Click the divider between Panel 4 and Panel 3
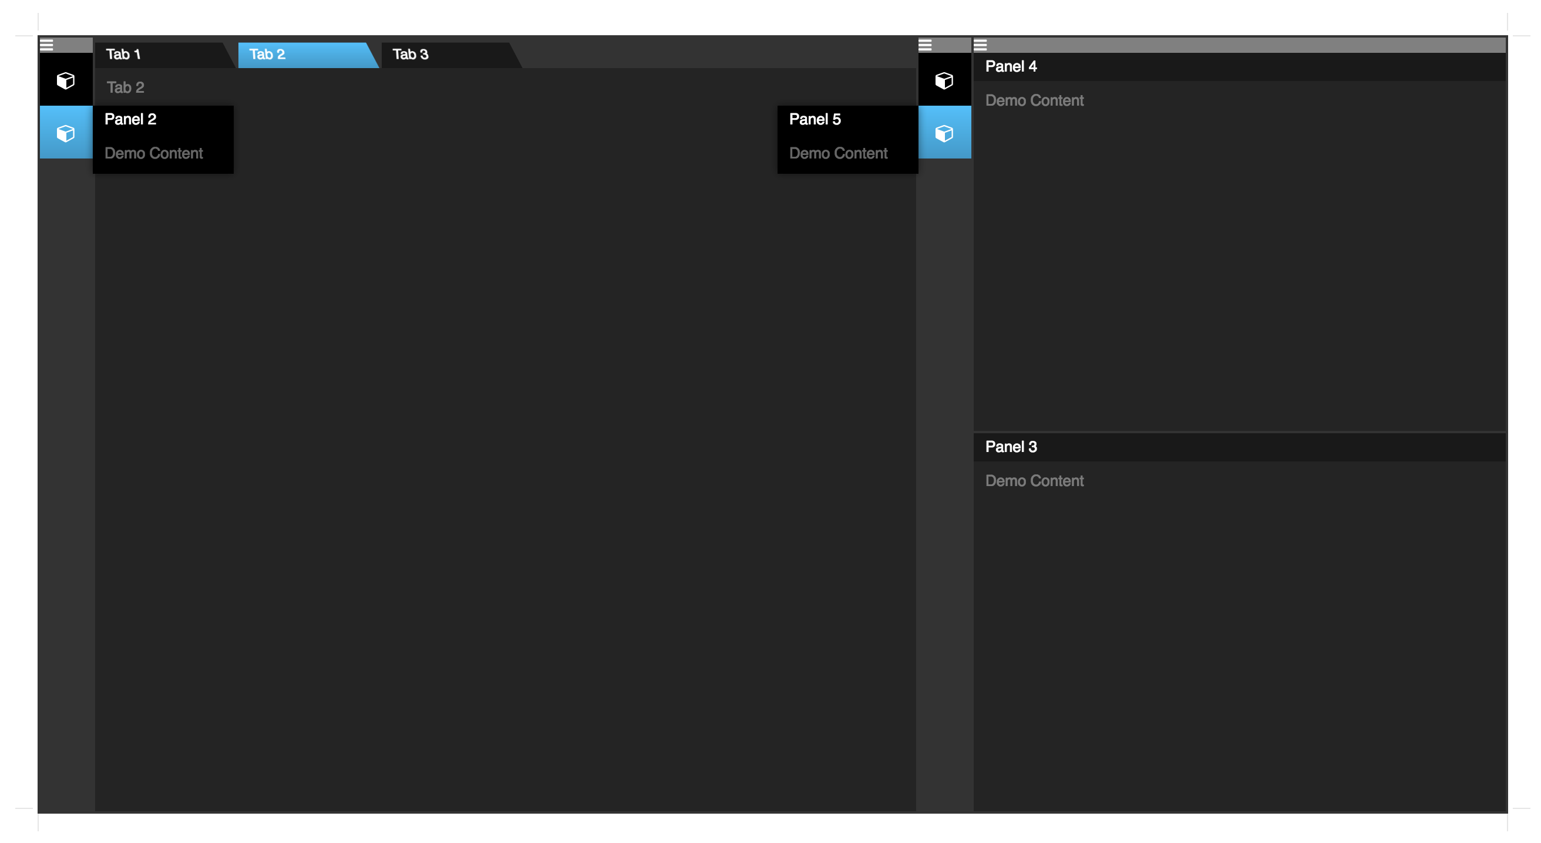Image resolution: width=1541 pixels, height=843 pixels. click(x=1239, y=431)
